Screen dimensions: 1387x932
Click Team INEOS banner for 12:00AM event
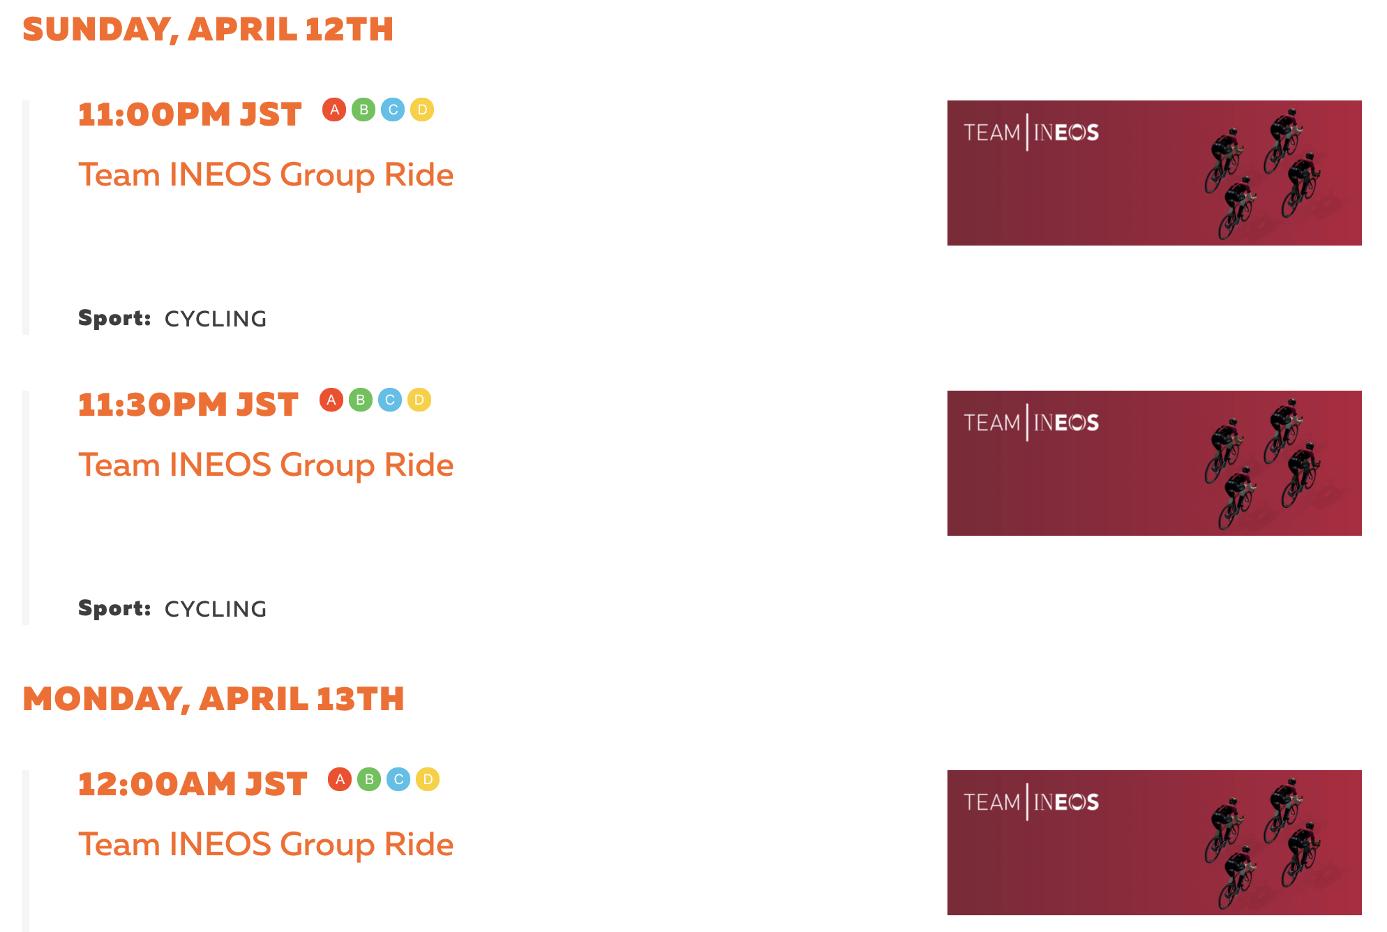1154,843
